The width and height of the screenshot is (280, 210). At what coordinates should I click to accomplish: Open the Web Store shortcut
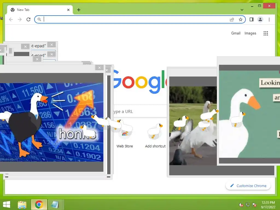pyautogui.click(x=125, y=137)
